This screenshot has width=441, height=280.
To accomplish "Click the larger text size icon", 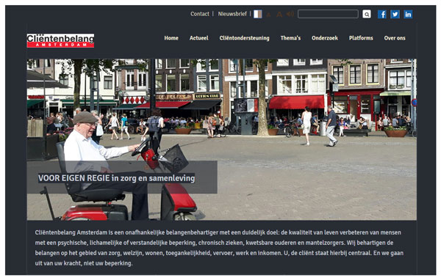I will coord(279,14).
